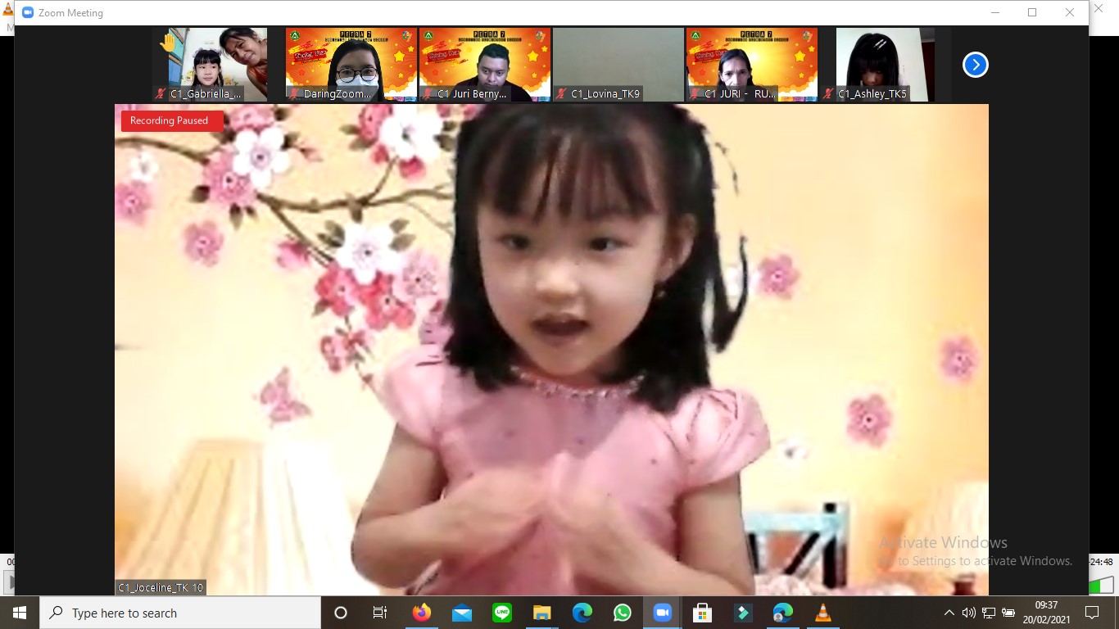The image size is (1119, 629).
Task: Select the DaringZoom participant video tile
Action: [351, 64]
